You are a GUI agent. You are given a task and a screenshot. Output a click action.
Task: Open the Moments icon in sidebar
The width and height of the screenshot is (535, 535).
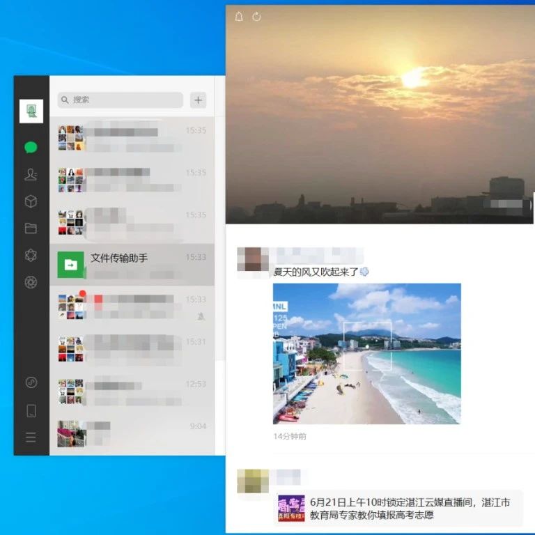tap(31, 255)
